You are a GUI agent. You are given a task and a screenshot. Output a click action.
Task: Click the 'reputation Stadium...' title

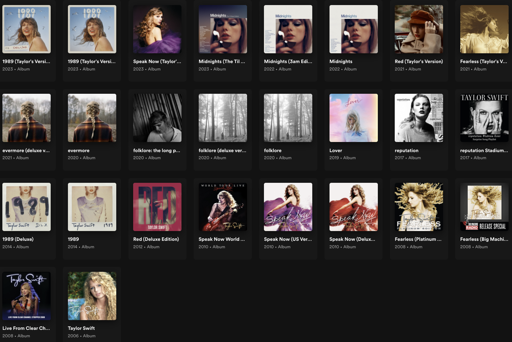coord(484,150)
